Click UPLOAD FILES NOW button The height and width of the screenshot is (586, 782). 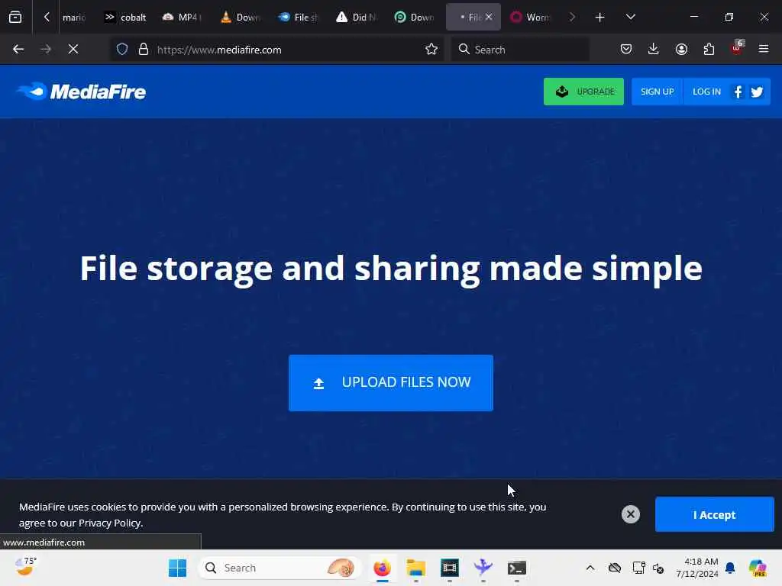(390, 383)
